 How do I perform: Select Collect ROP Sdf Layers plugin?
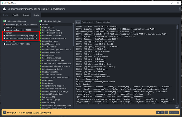click(56, 78)
